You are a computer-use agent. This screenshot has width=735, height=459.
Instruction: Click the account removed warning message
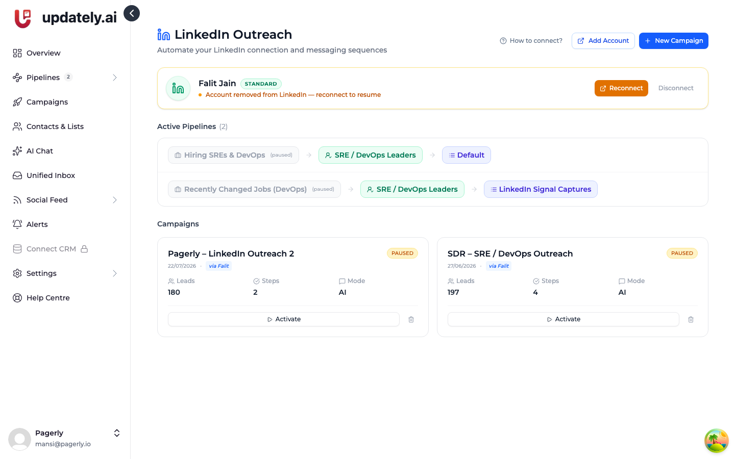coord(293,95)
